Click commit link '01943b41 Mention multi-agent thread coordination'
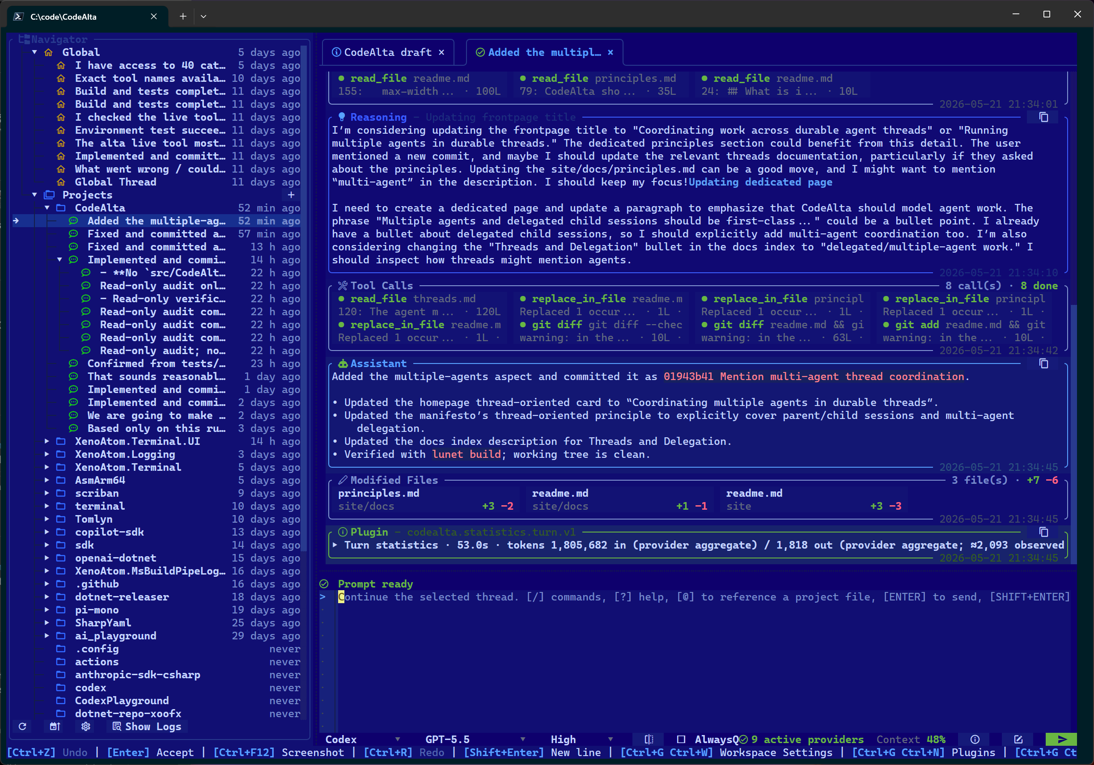This screenshot has width=1094, height=765. click(814, 376)
